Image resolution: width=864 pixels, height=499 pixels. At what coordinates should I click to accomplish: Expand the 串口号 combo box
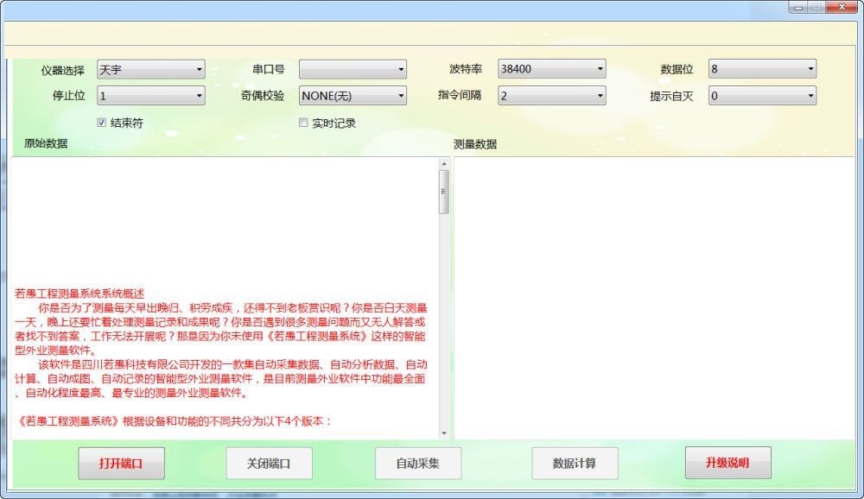[353, 69]
